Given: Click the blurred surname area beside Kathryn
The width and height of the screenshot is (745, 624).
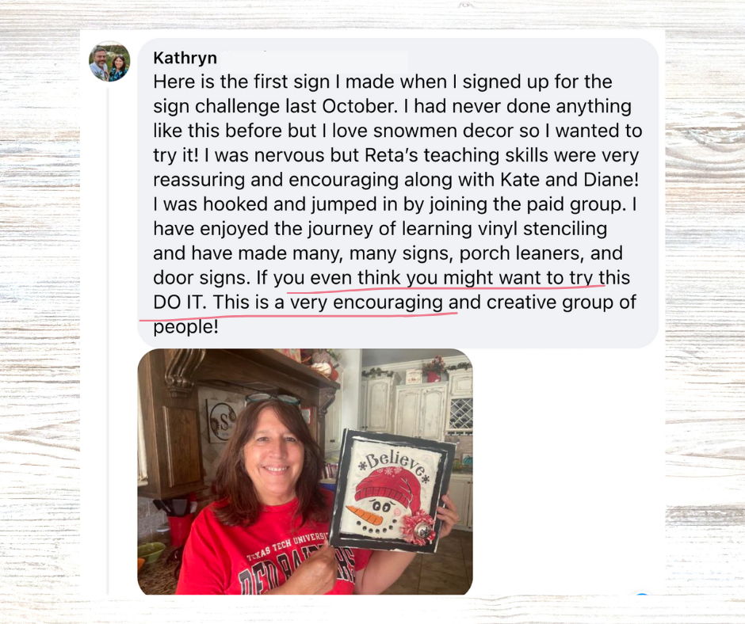Looking at the screenshot, I should pos(314,58).
